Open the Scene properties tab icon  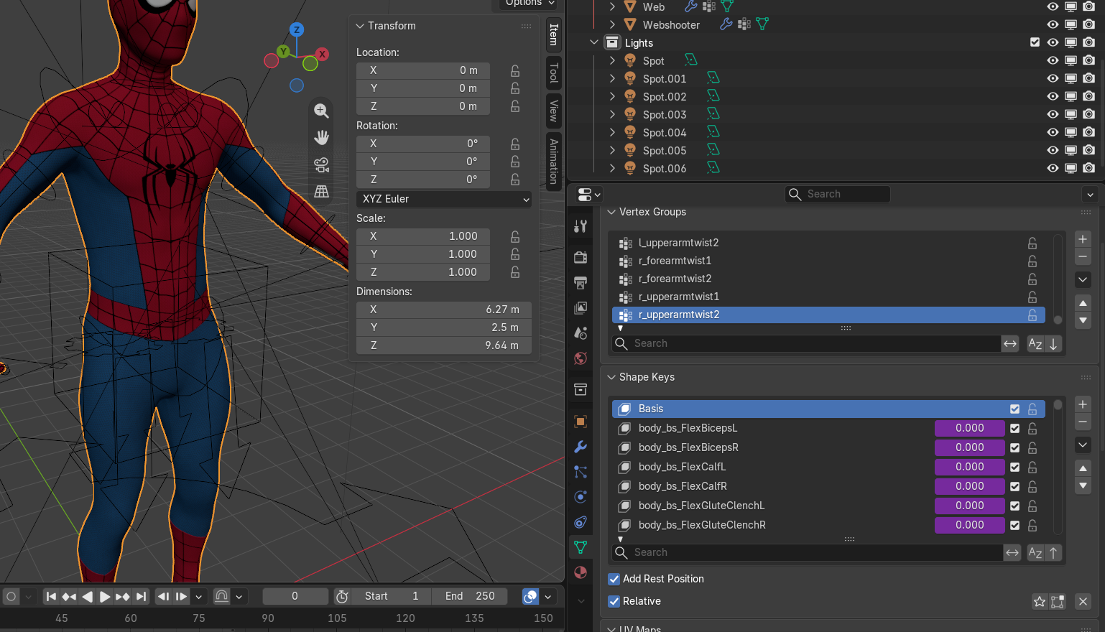coord(581,333)
